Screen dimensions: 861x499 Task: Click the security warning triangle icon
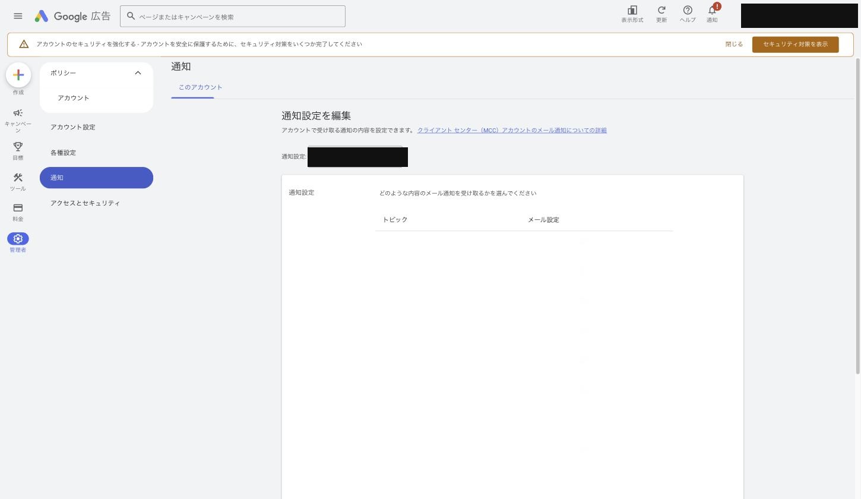point(24,44)
